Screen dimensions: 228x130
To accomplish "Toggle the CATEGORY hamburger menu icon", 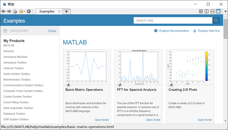I will [x=5, y=31].
